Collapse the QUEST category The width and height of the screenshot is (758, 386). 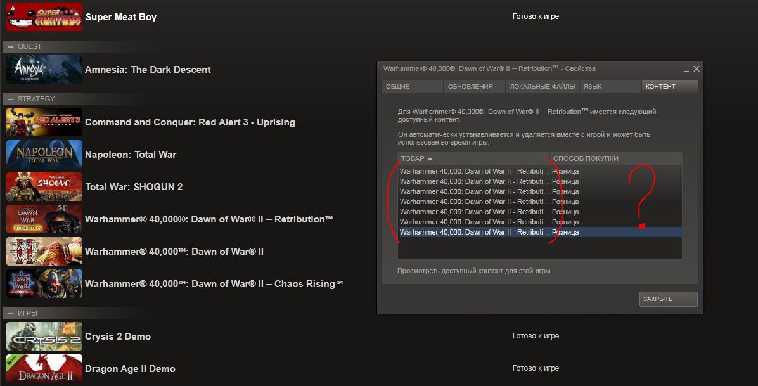tap(11, 46)
